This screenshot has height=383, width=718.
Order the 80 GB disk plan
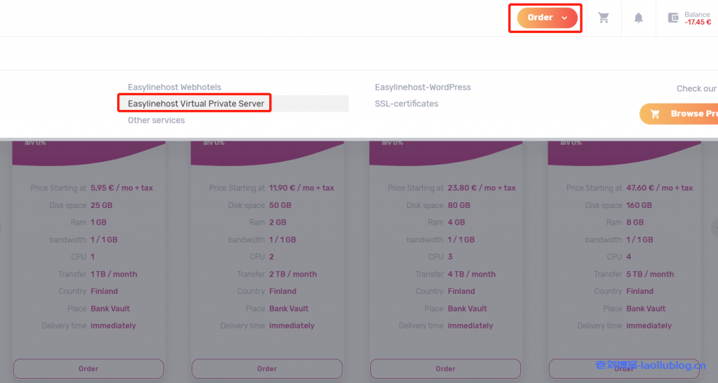tap(445, 369)
